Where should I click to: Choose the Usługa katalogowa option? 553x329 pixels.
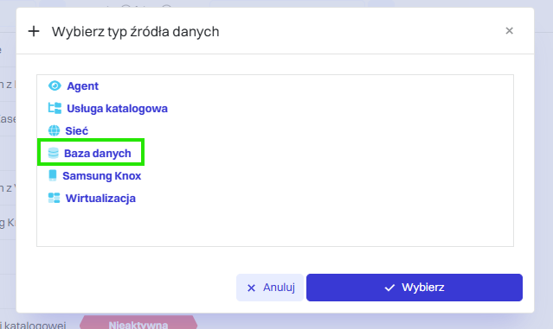pyautogui.click(x=117, y=109)
